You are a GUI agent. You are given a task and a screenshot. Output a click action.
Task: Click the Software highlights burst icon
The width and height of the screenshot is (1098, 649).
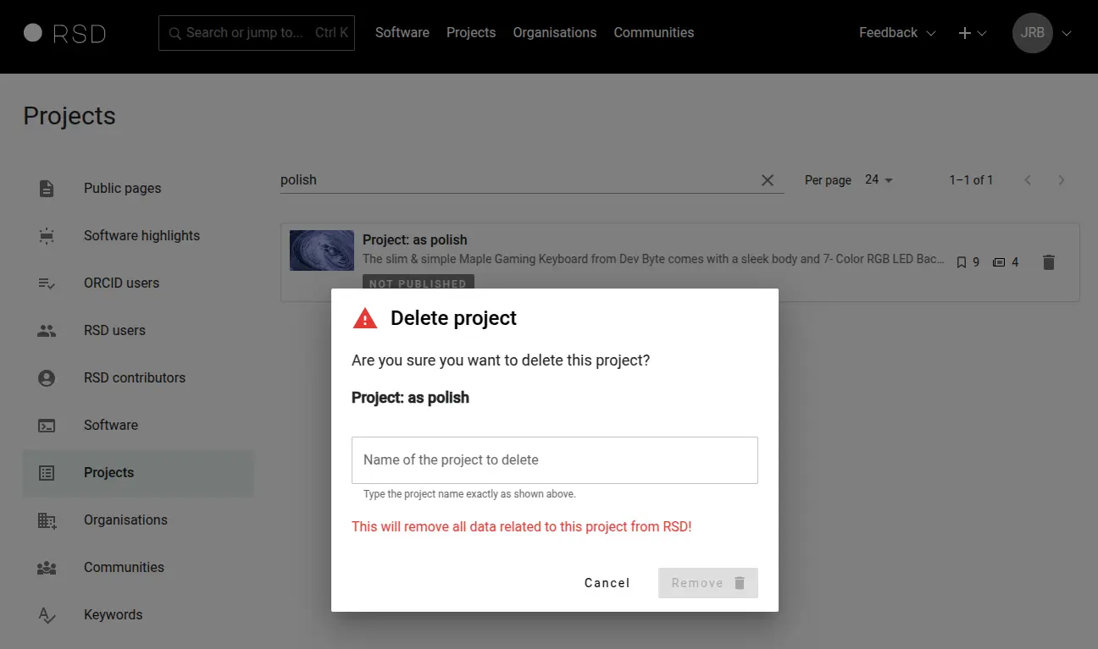(x=46, y=235)
